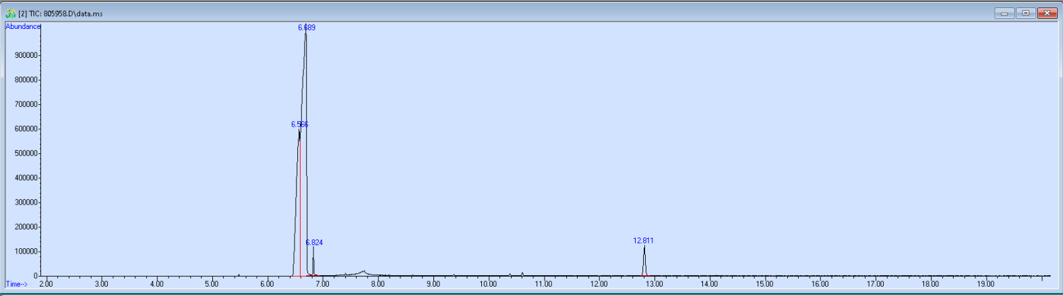
Task: Click the 6.566 peak label
Action: pyautogui.click(x=299, y=124)
